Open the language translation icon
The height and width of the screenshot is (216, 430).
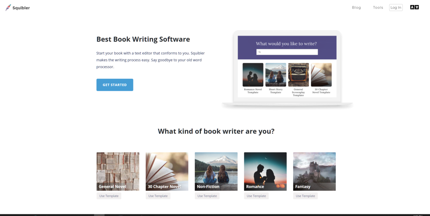[414, 7]
